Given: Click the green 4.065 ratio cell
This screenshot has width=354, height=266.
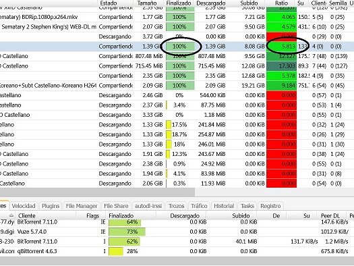Looking at the screenshot, I should click(282, 17).
